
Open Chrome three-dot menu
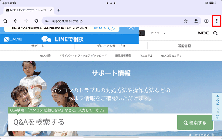[216, 21]
